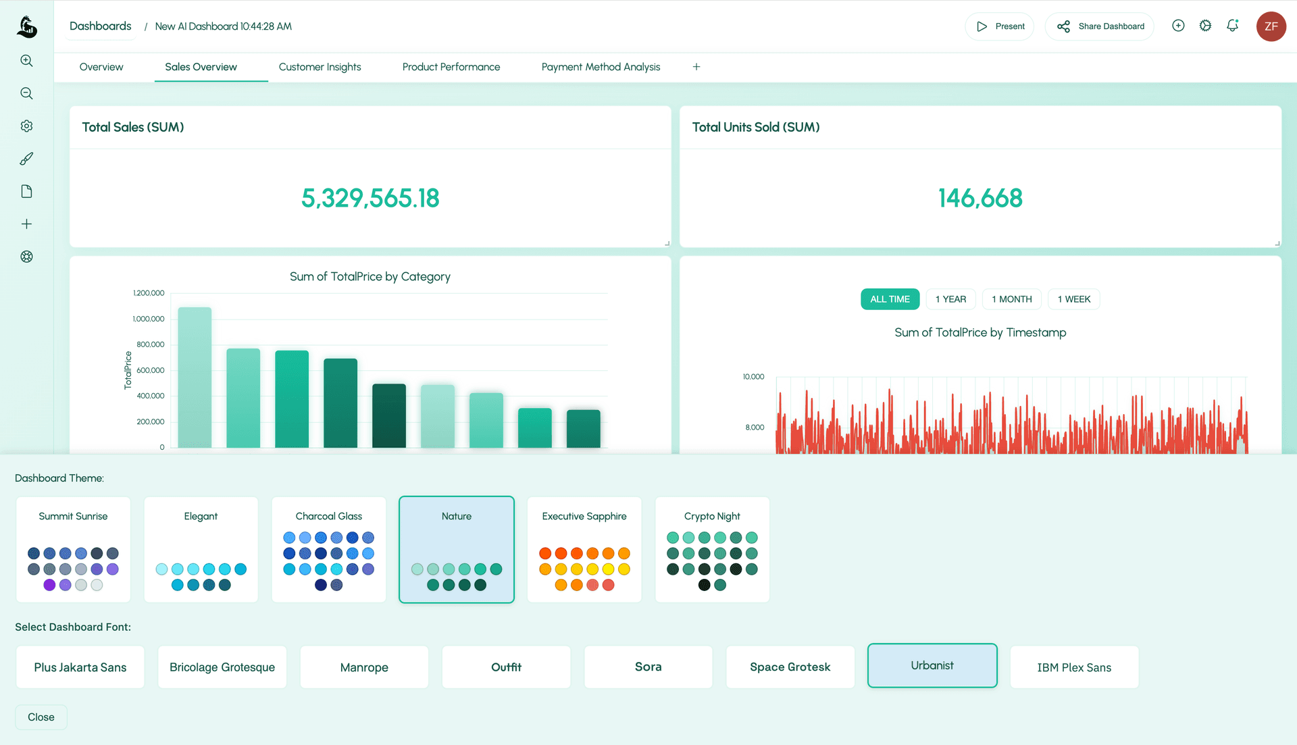Click the Share Dashboard button

(x=1100, y=26)
